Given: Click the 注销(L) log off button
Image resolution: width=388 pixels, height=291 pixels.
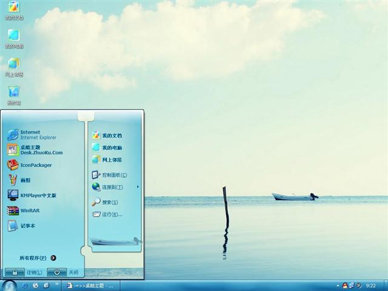Looking at the screenshot, I should pyautogui.click(x=24, y=272).
